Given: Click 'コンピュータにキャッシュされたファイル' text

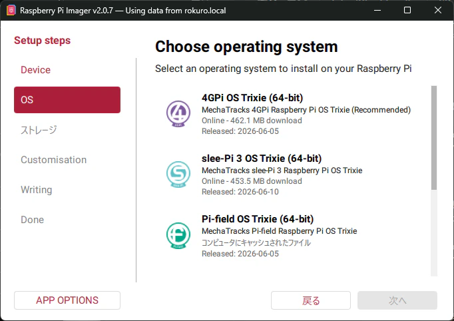Looking at the screenshot, I should coord(256,242).
